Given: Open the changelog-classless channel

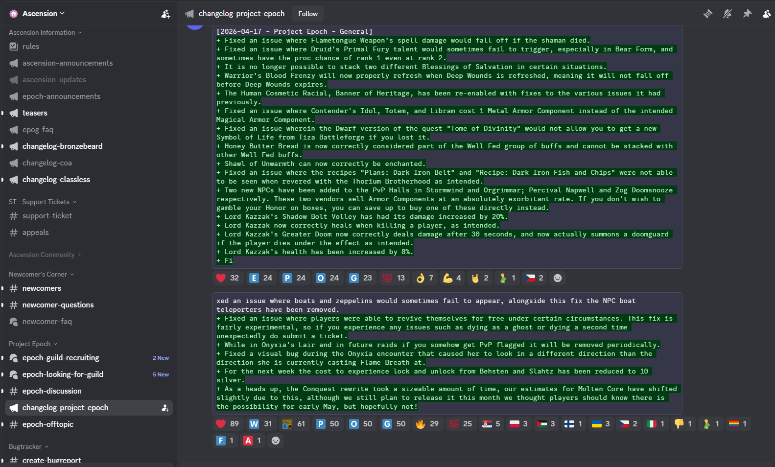Looking at the screenshot, I should click(x=89, y=180).
